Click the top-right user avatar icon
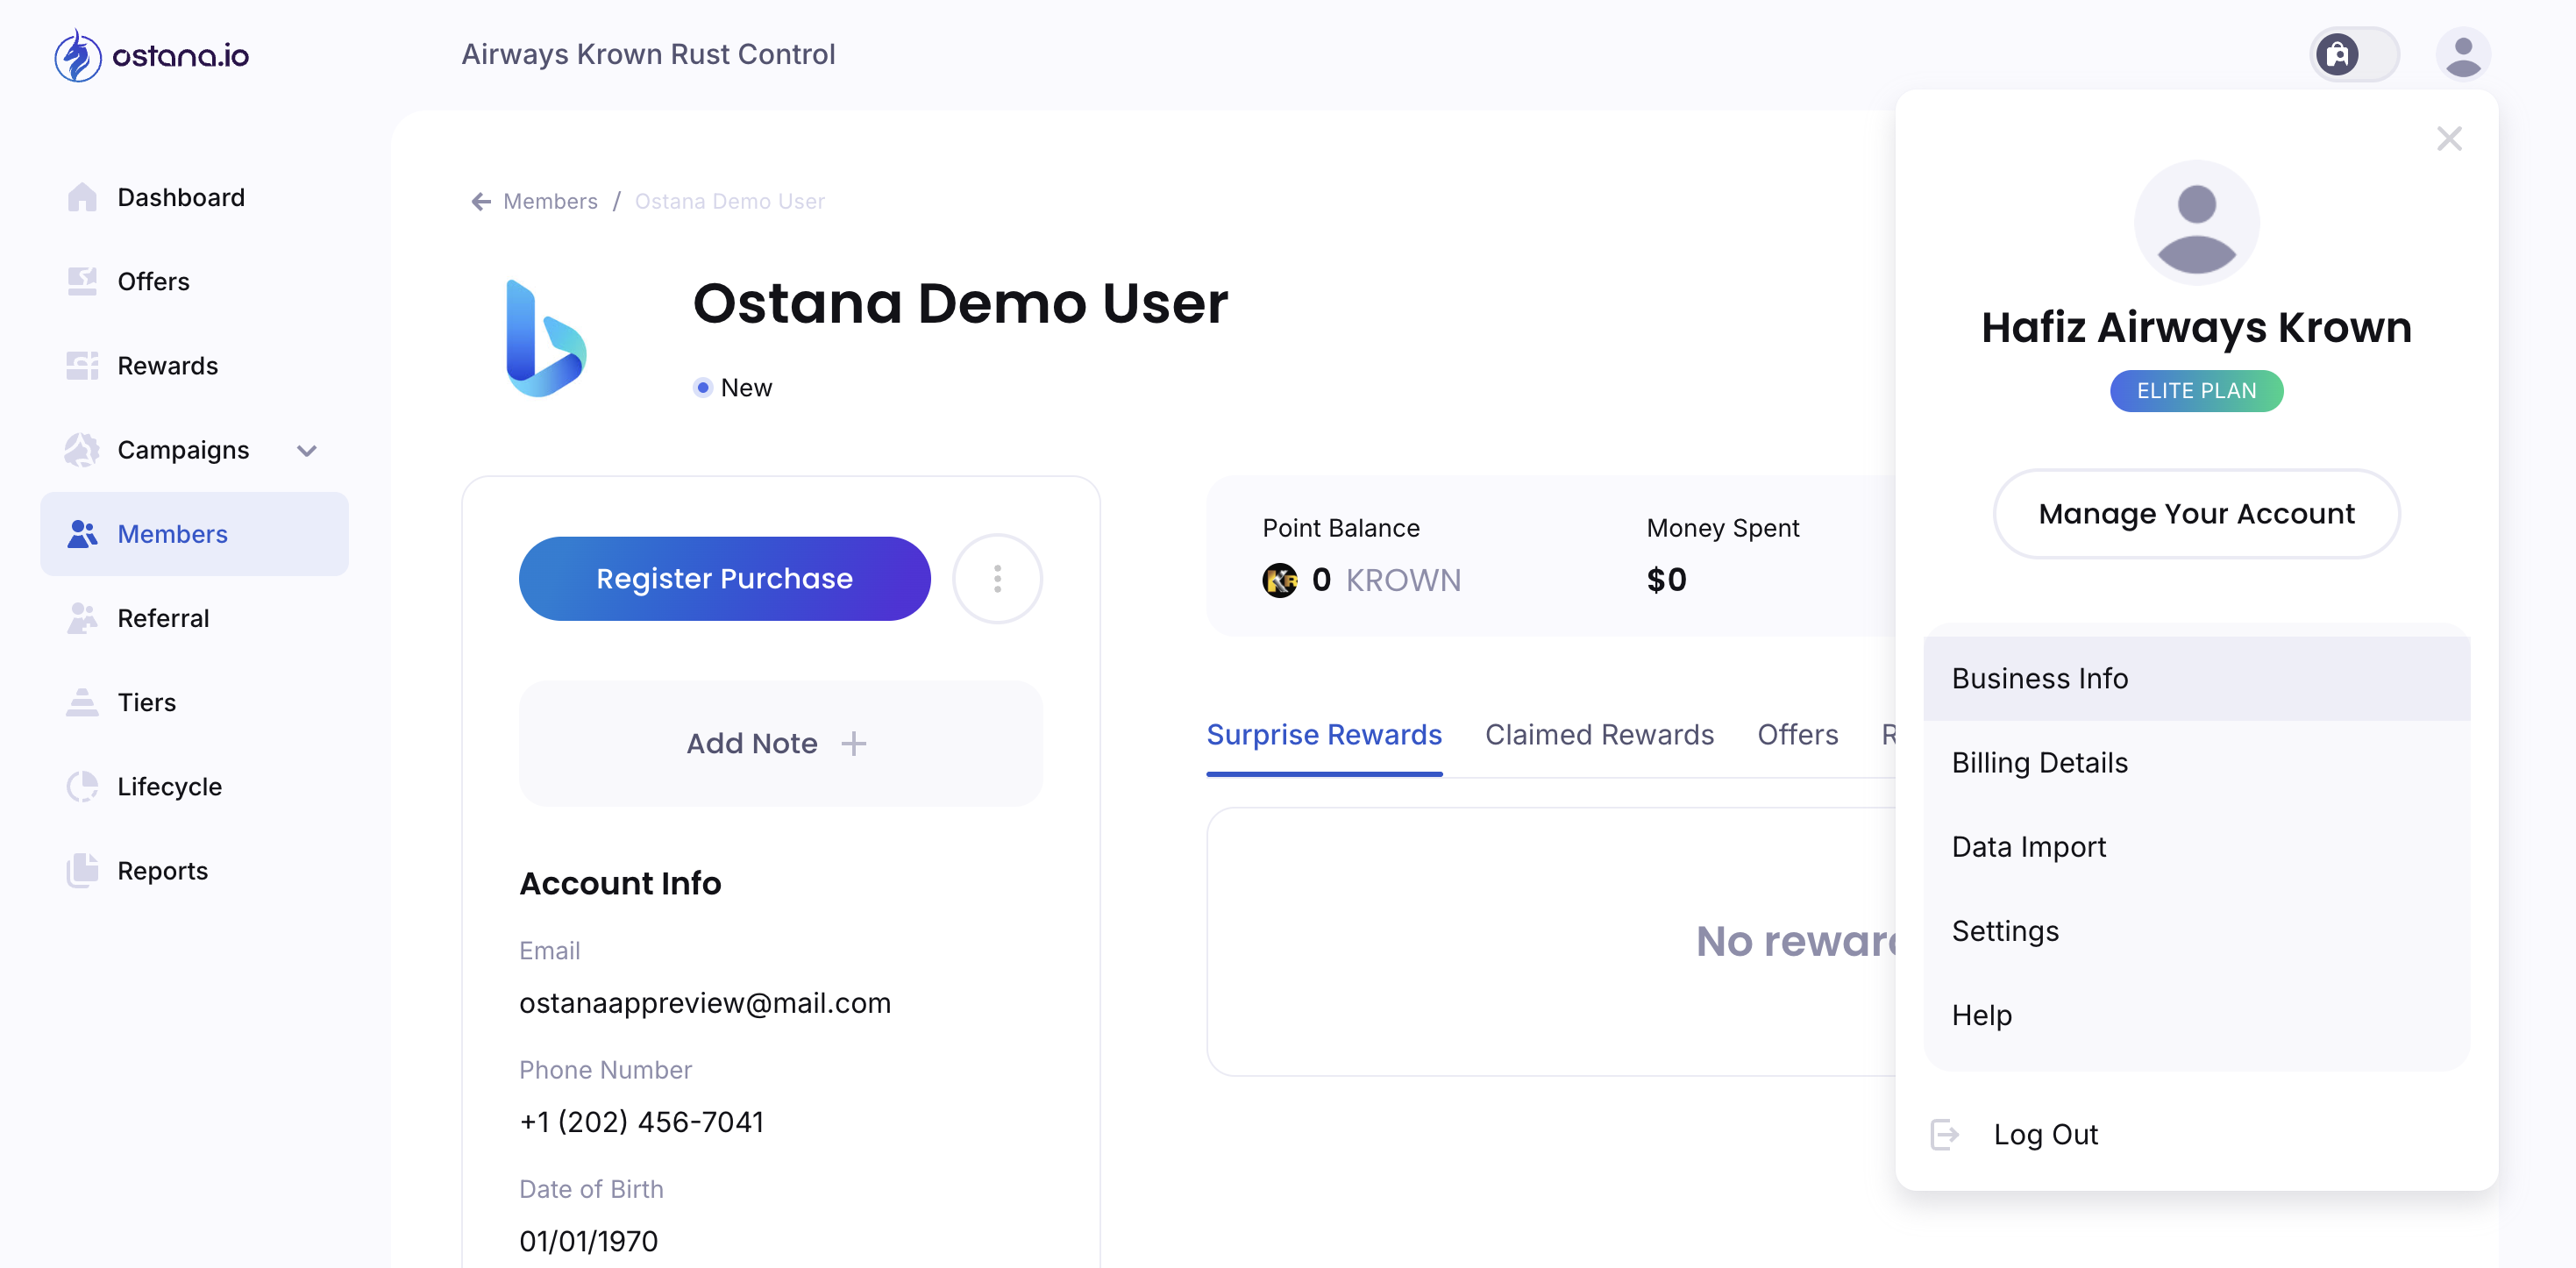Screen dimensions: 2576x1268 [2462, 54]
